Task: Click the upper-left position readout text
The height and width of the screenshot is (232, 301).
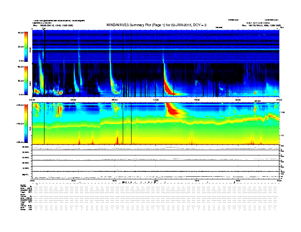Action: click(53, 25)
